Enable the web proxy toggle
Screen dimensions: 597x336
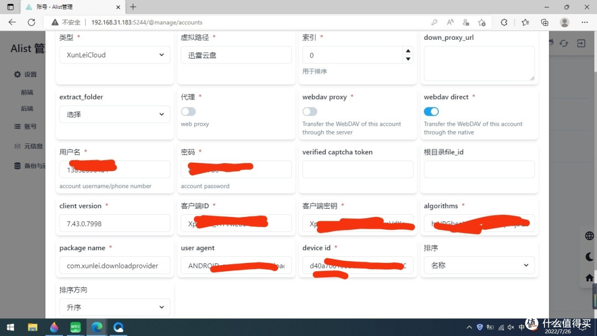188,111
